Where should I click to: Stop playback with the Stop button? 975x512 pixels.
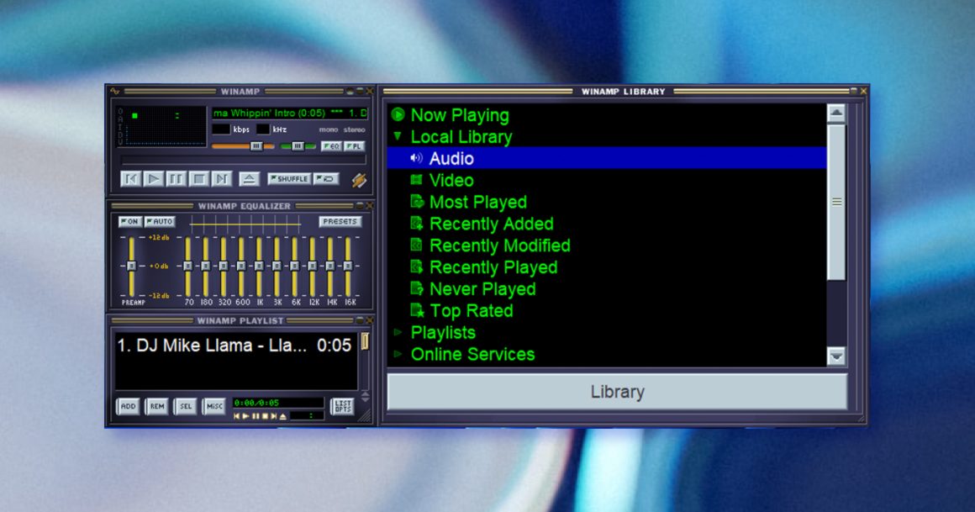(x=198, y=178)
